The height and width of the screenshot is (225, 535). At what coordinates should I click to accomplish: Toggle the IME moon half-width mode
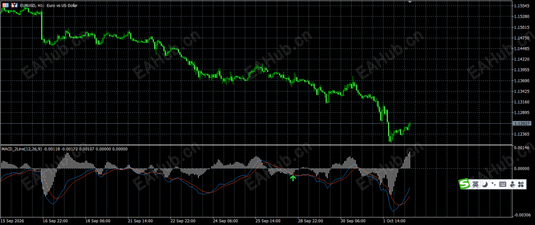tap(485, 184)
